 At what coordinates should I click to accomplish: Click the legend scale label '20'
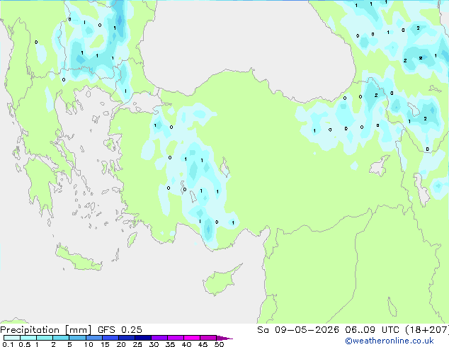[121, 344]
